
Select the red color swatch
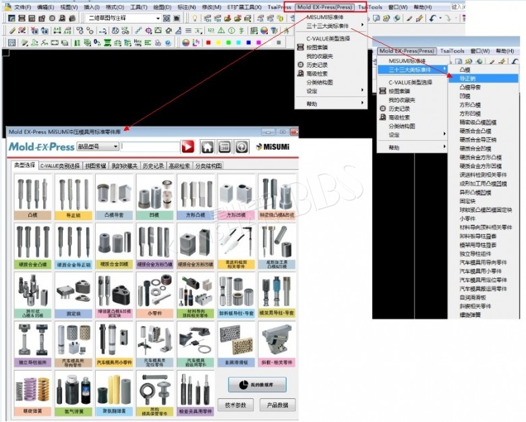[208, 43]
